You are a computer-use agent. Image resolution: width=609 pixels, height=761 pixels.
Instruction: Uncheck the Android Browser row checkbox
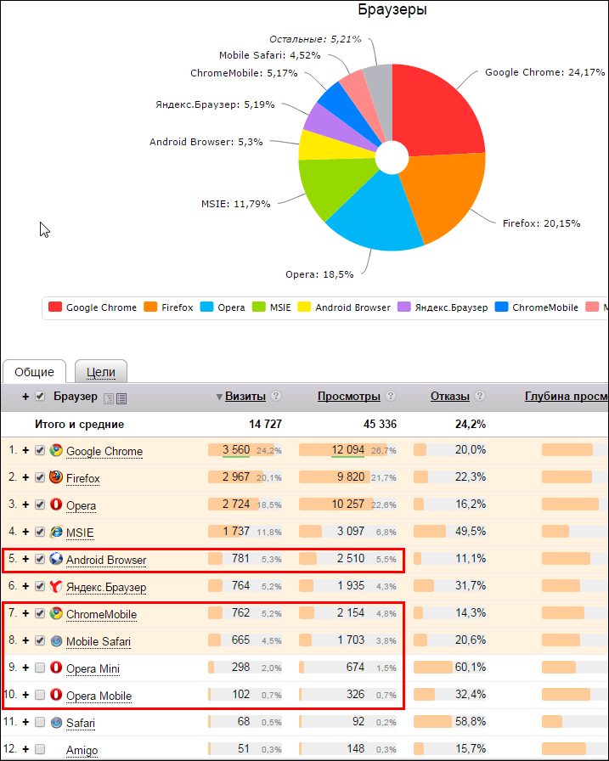[x=40, y=559]
